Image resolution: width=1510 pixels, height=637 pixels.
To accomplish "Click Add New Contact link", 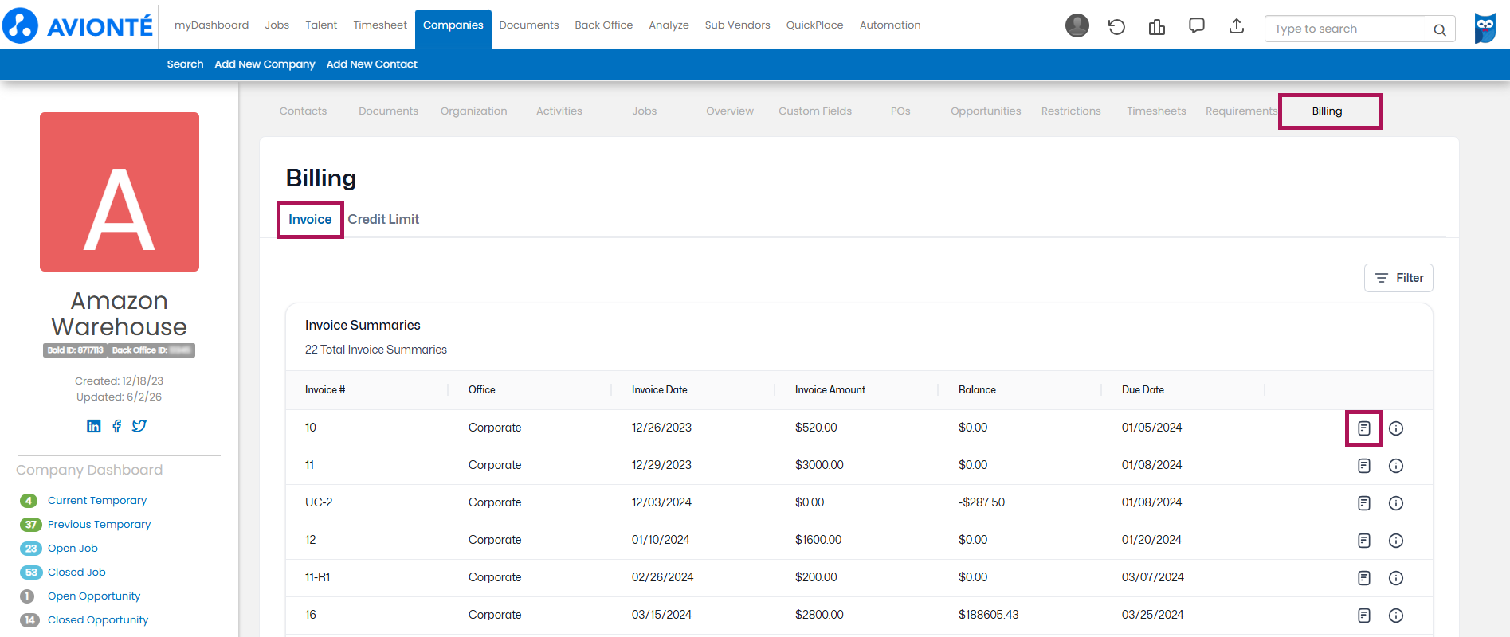I will 371,64.
